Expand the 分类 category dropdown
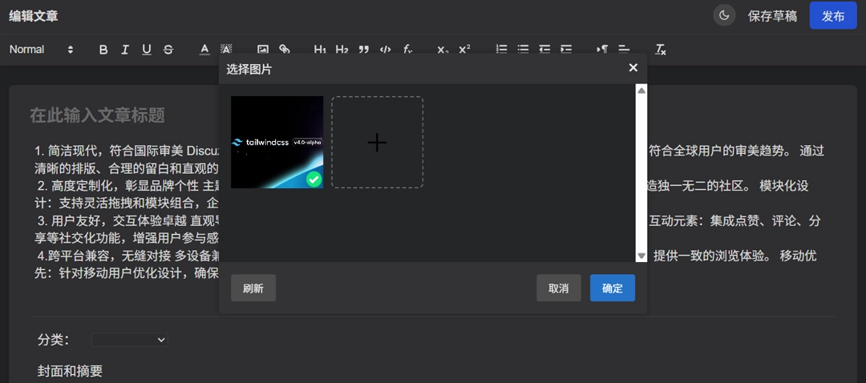The image size is (866, 383). (129, 340)
